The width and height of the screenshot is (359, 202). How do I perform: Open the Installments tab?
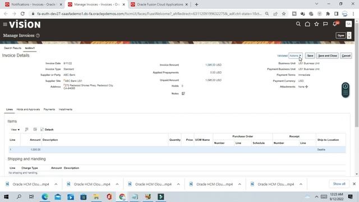pyautogui.click(x=66, y=109)
